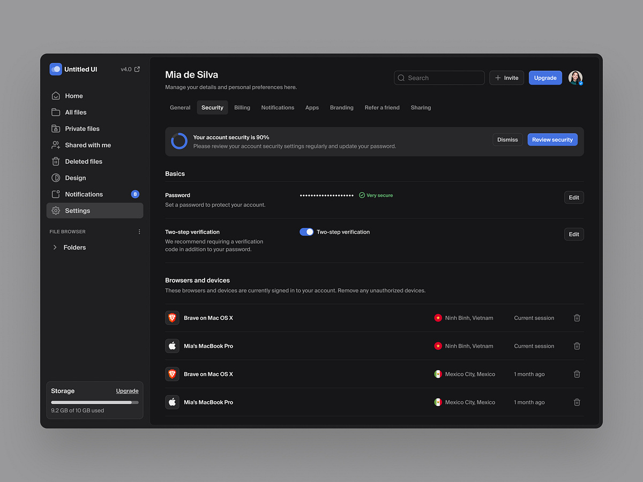
Task: Click the storage usage progress bar
Action: [94, 402]
